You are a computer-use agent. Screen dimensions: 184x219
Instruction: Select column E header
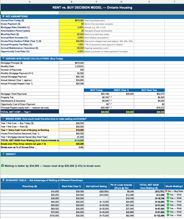click(x=149, y=2)
